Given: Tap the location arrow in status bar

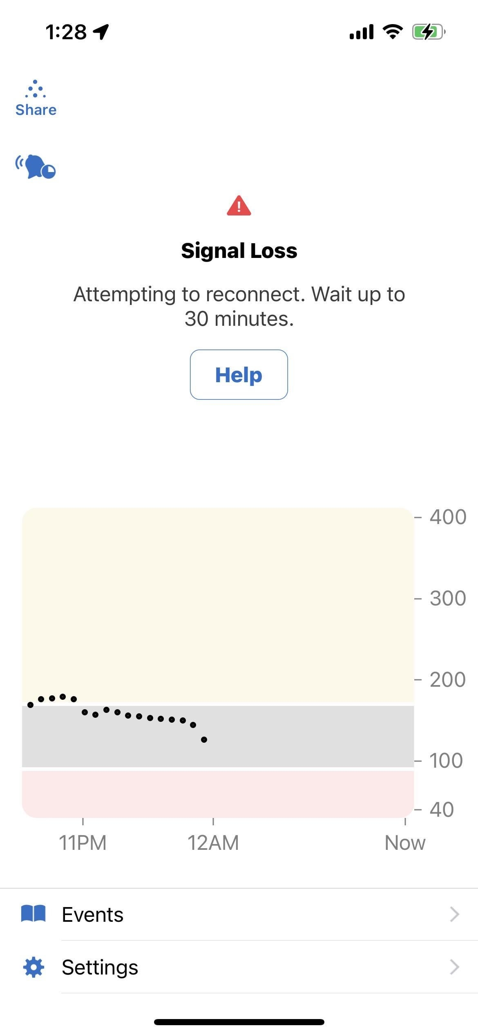Looking at the screenshot, I should (x=101, y=31).
